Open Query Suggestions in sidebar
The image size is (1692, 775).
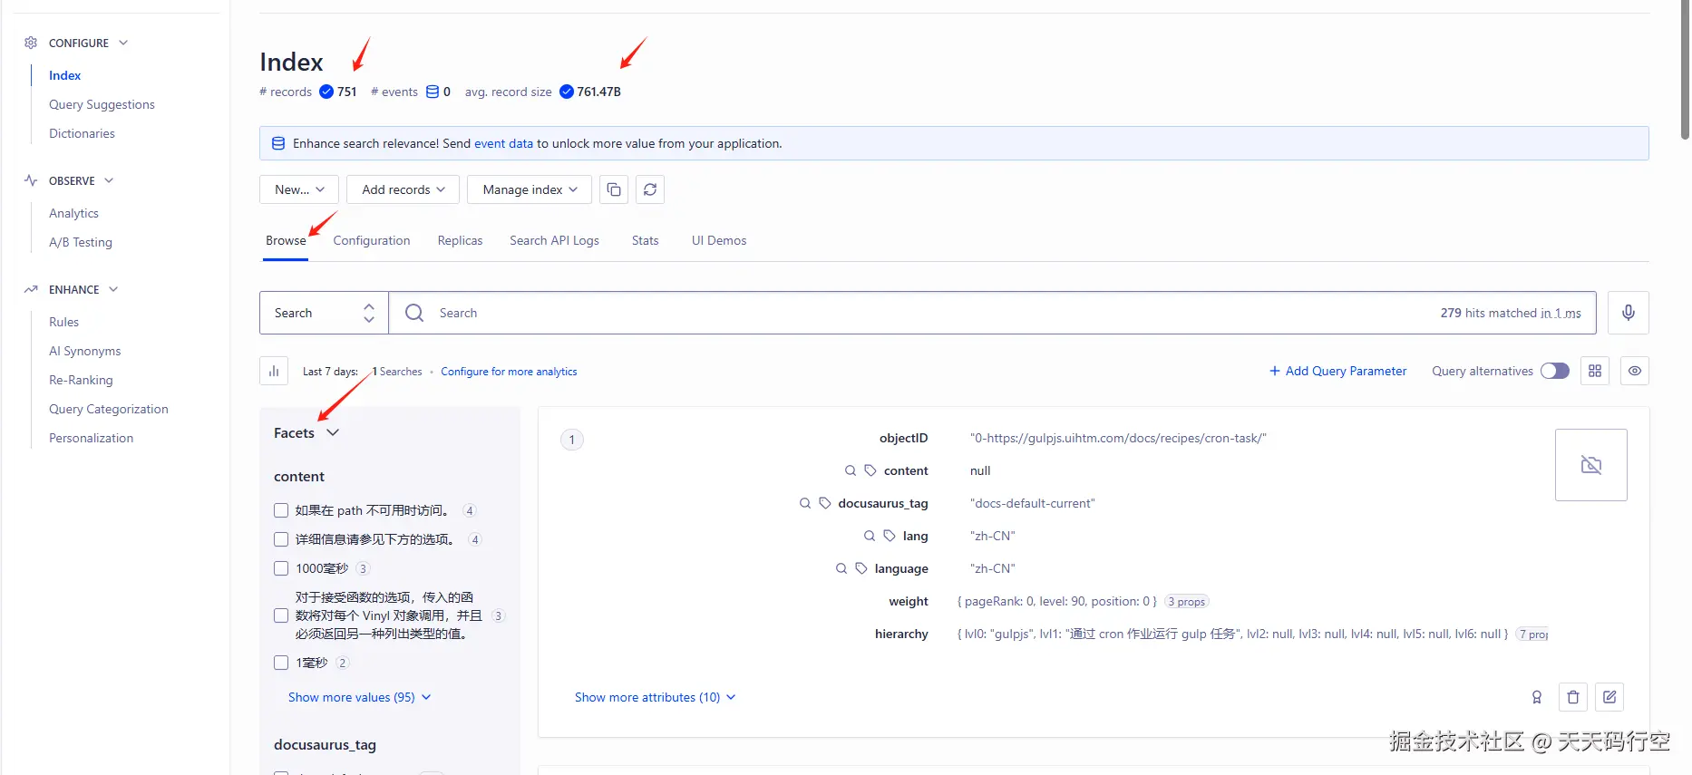[x=102, y=104]
